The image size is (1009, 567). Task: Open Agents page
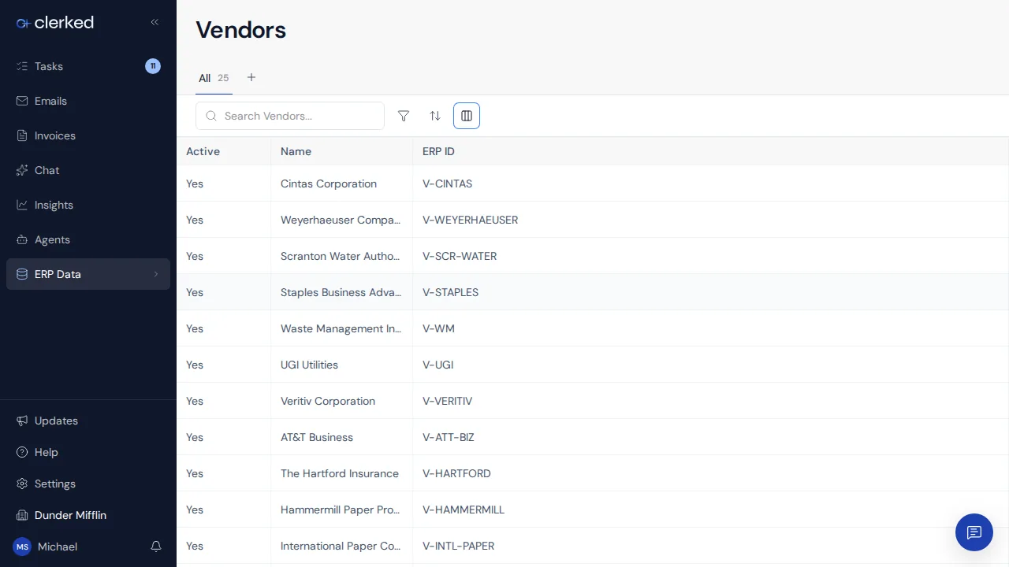(88, 239)
